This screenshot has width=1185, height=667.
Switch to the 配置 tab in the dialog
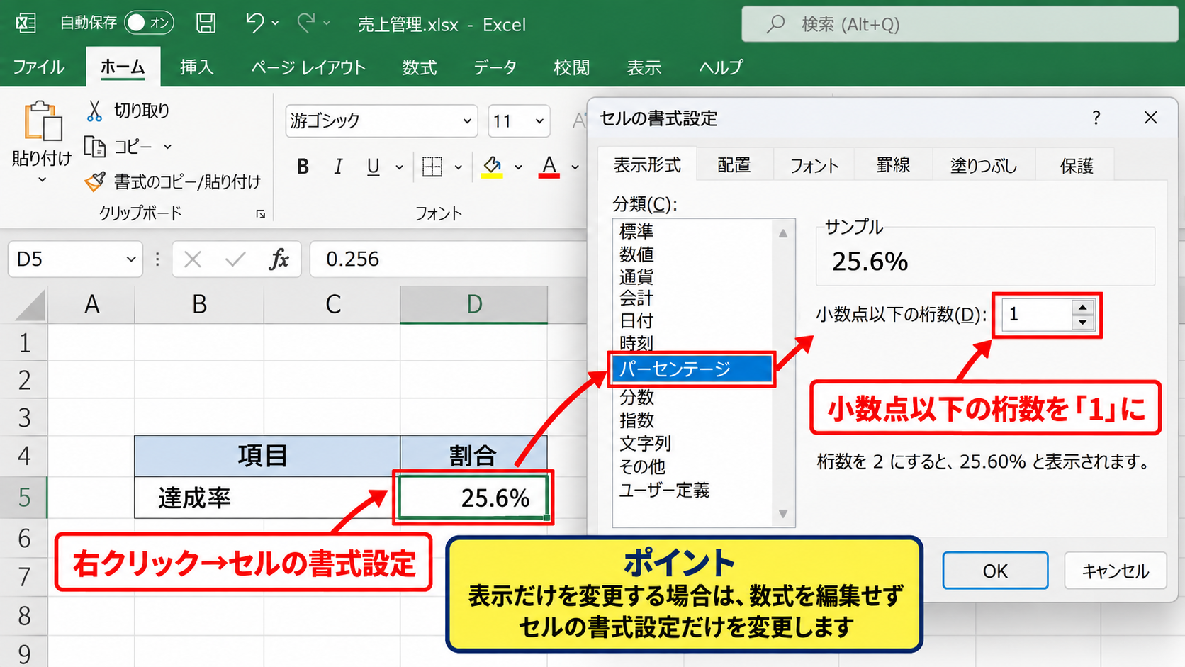734,165
